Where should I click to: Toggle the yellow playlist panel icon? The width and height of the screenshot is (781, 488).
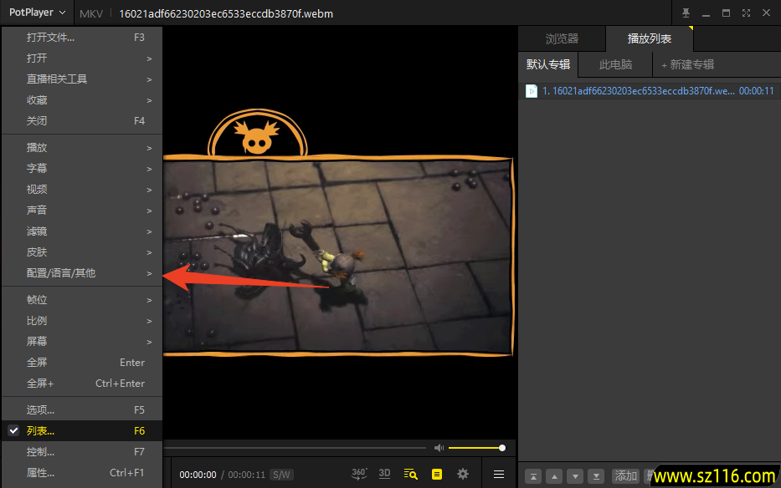click(436, 474)
